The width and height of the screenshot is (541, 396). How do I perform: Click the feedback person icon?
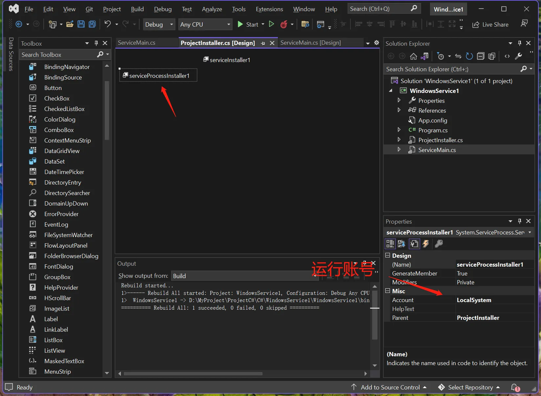pyautogui.click(x=524, y=24)
